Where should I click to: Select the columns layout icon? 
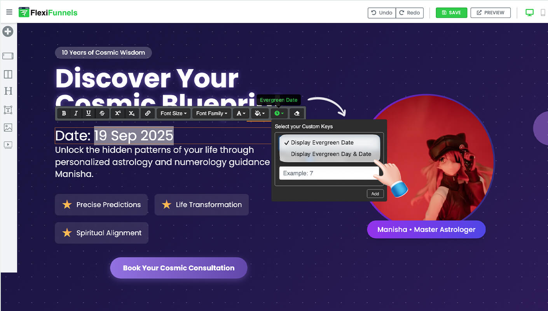[8, 74]
